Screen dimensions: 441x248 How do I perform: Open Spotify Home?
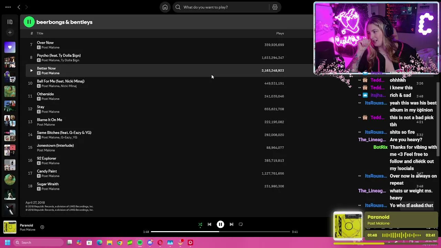(x=165, y=7)
